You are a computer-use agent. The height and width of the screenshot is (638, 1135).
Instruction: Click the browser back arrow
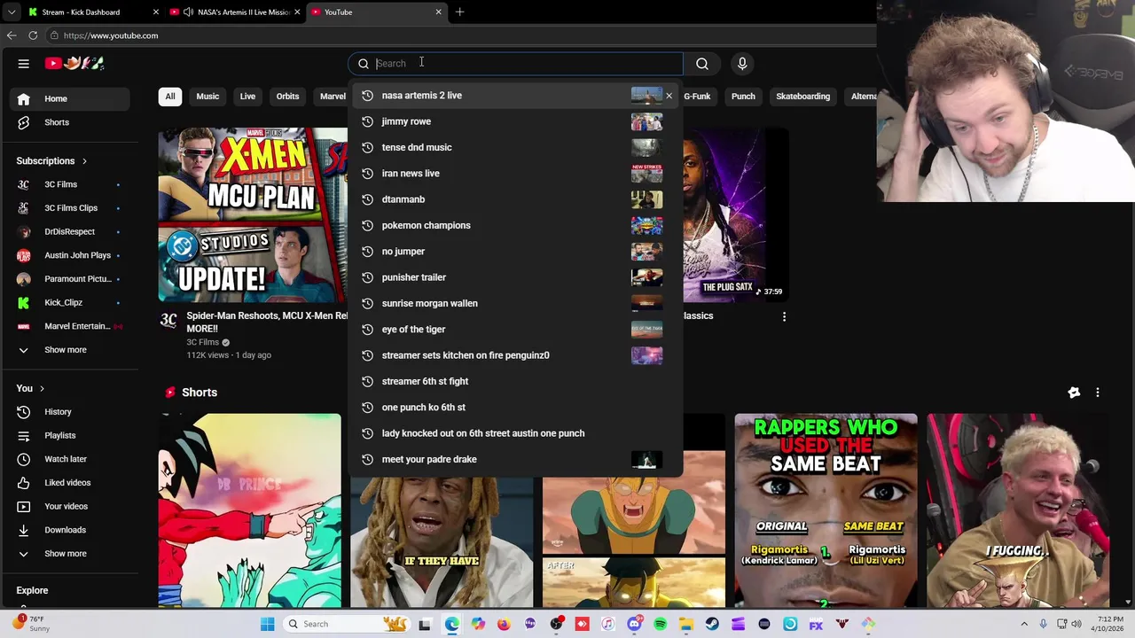pyautogui.click(x=12, y=35)
